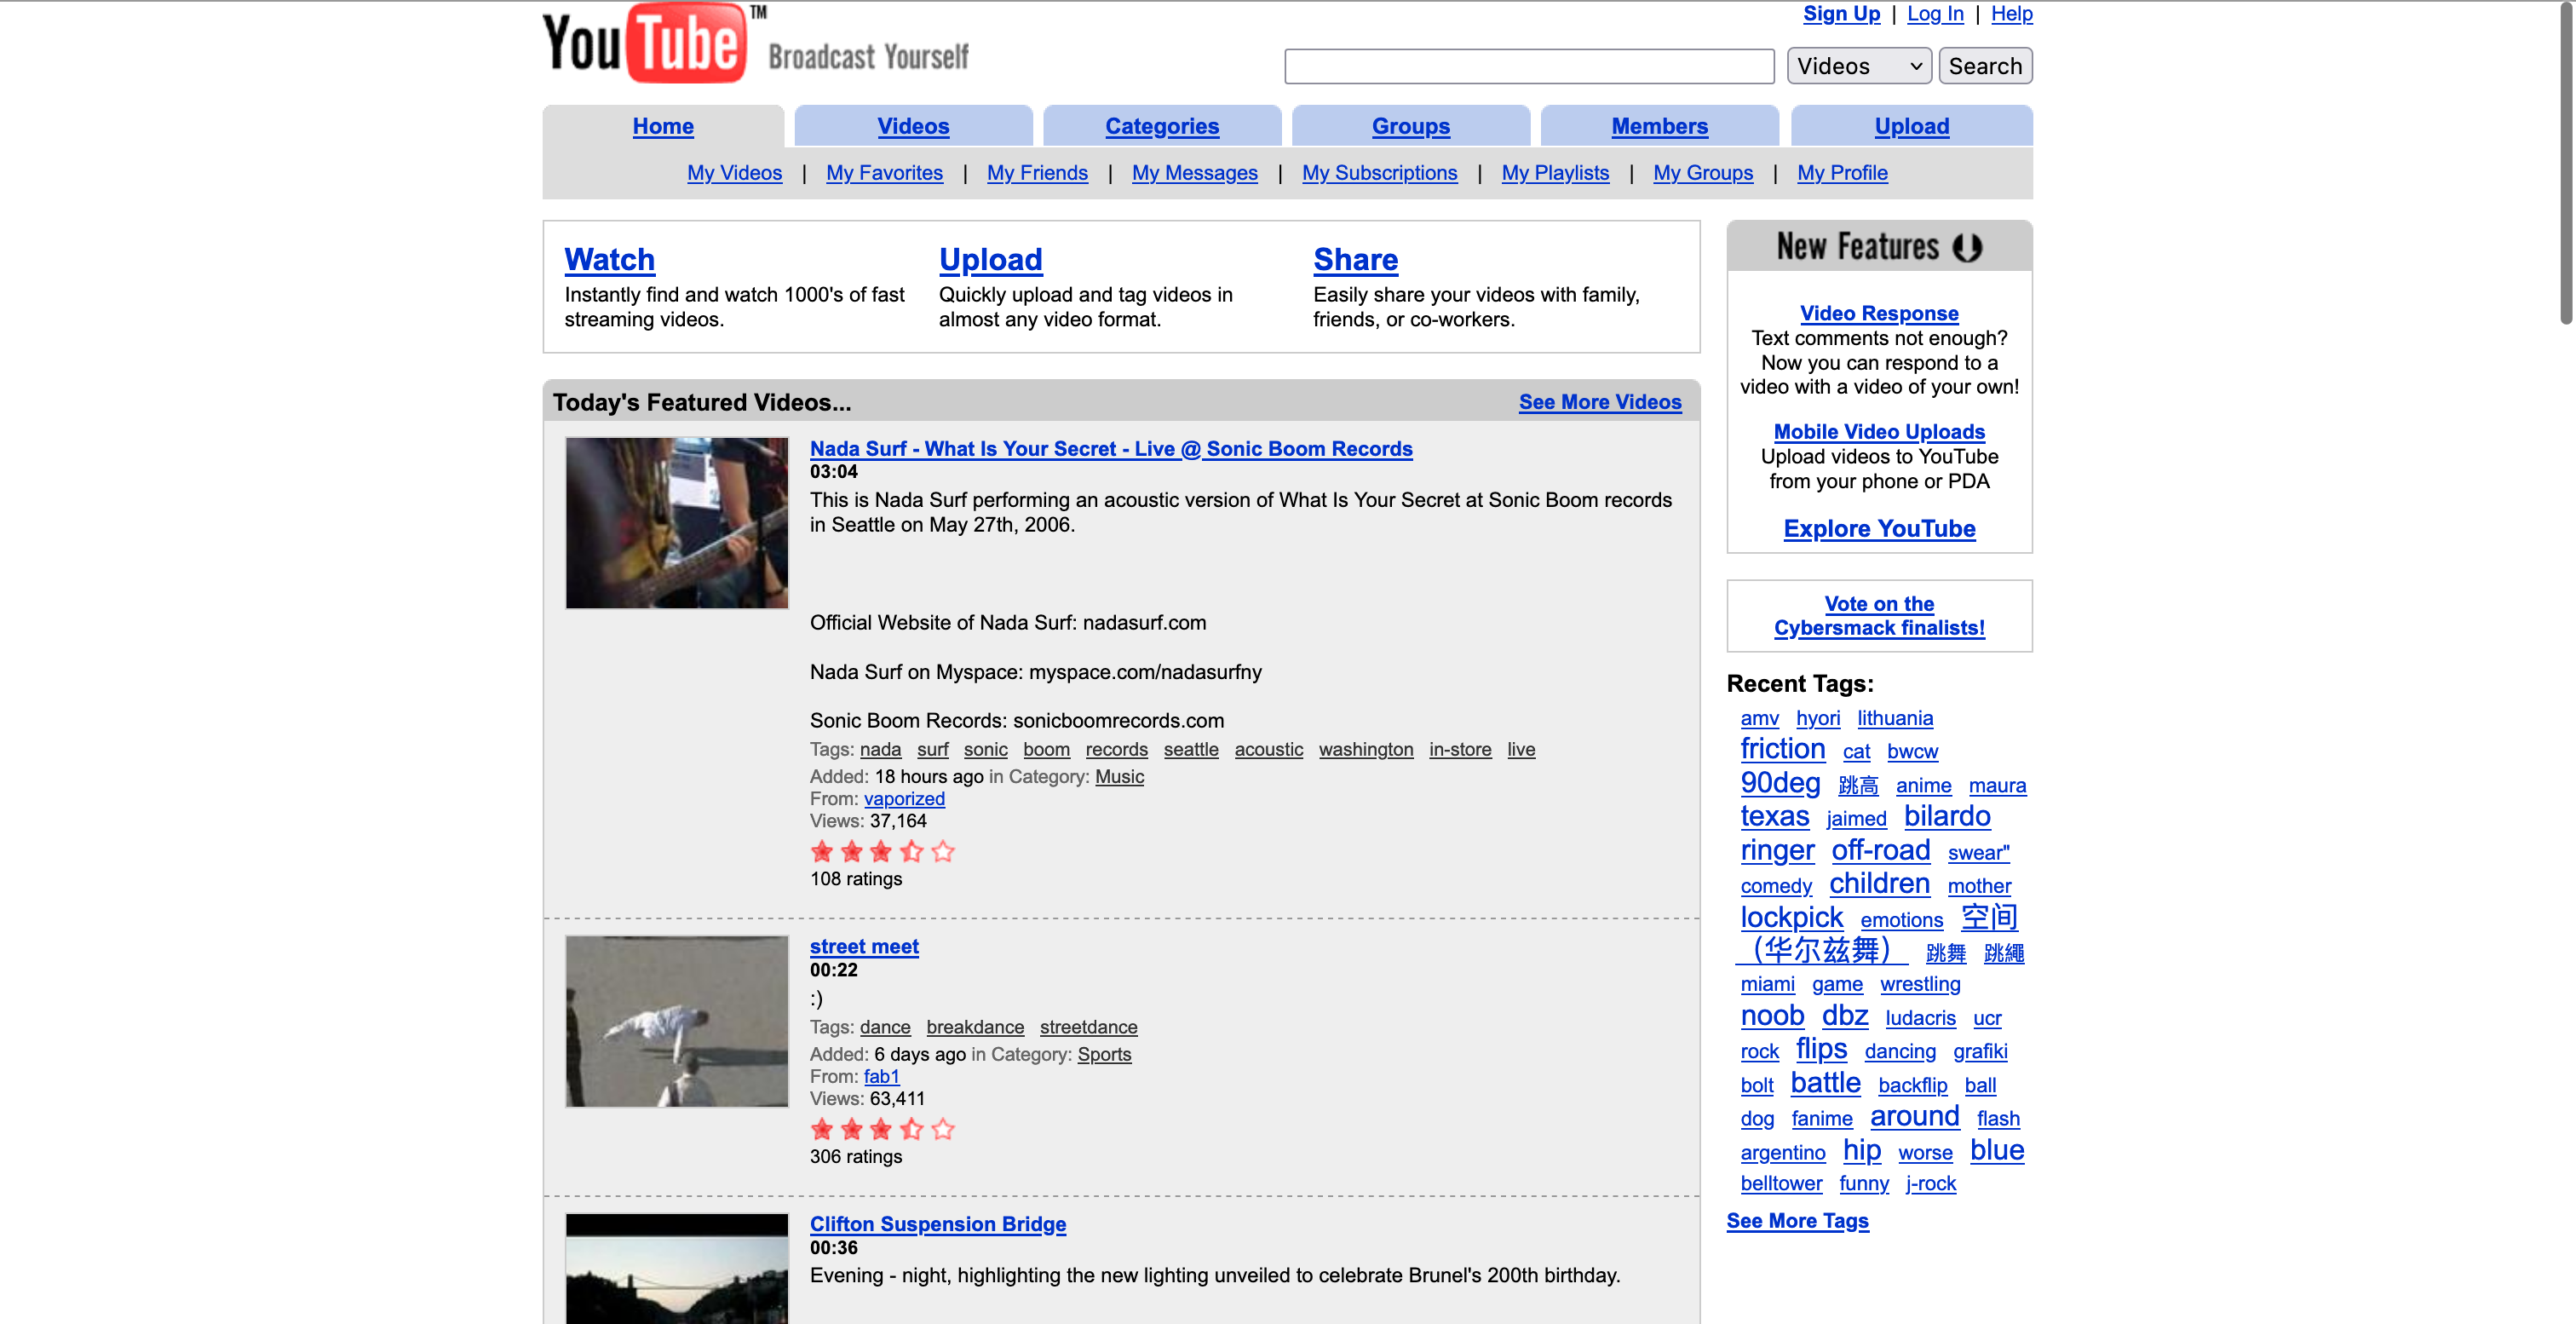Open the Sports category link
This screenshot has width=2576, height=1324.
click(x=1104, y=1054)
